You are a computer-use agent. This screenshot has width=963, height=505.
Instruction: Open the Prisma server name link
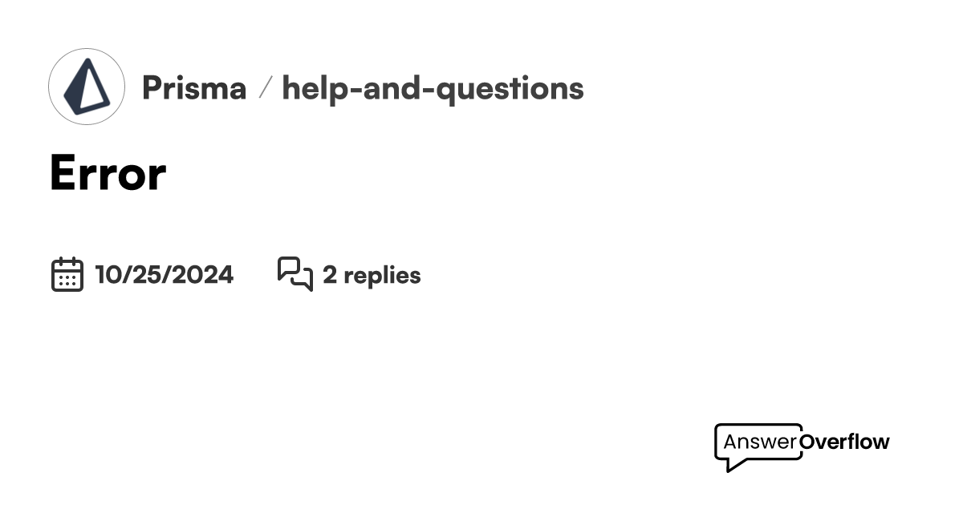(193, 88)
